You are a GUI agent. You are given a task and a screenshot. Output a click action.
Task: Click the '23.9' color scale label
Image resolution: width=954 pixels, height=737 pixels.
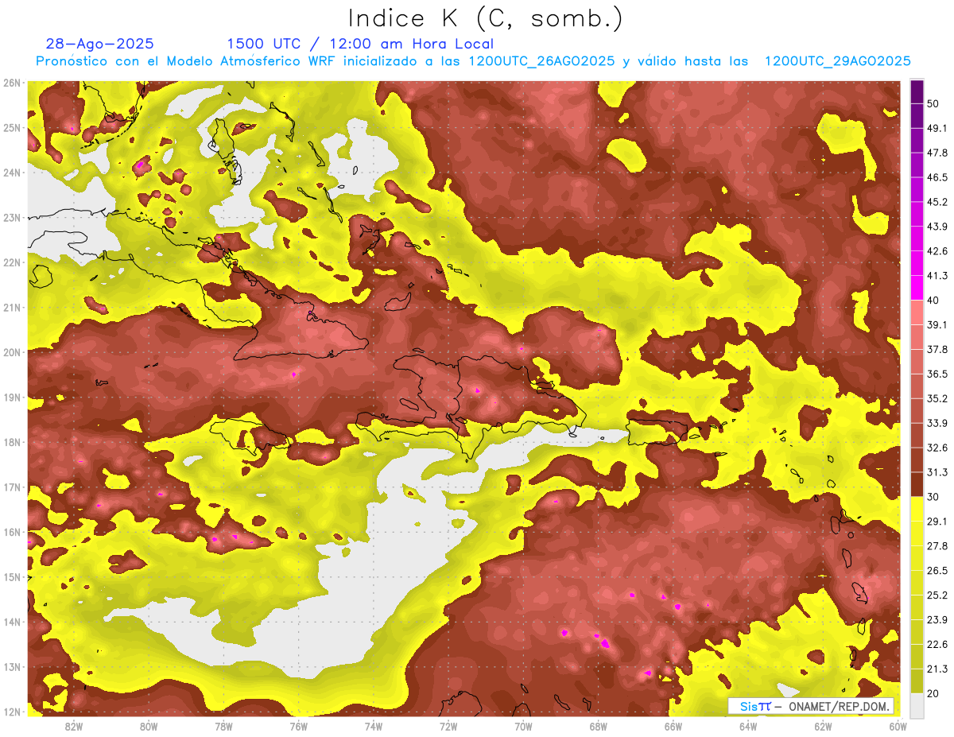point(937,620)
